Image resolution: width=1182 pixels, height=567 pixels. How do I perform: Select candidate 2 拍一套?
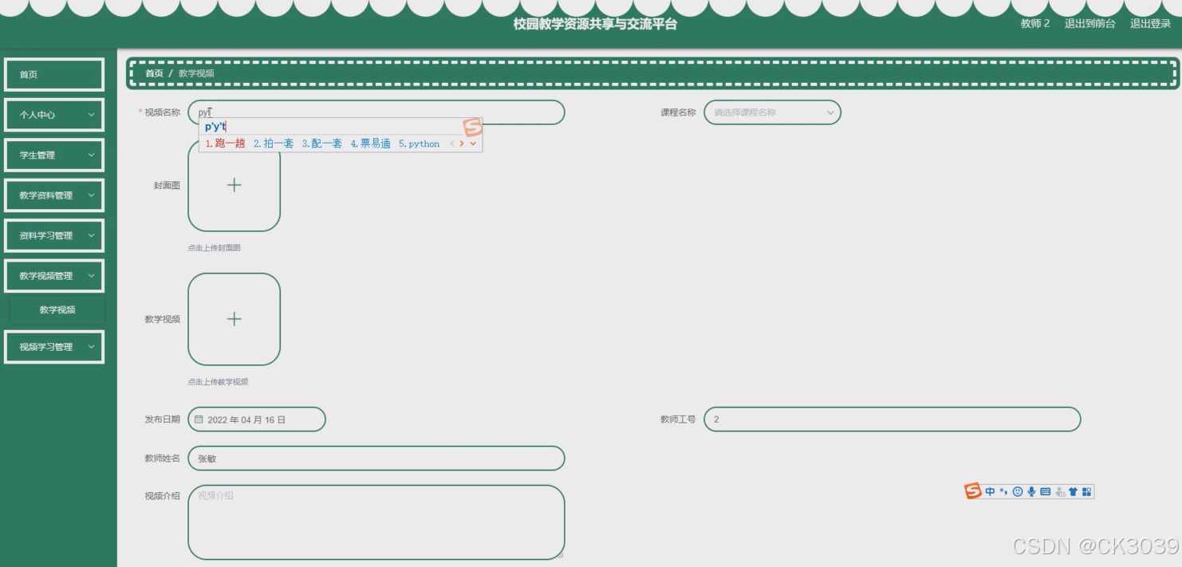[274, 144]
